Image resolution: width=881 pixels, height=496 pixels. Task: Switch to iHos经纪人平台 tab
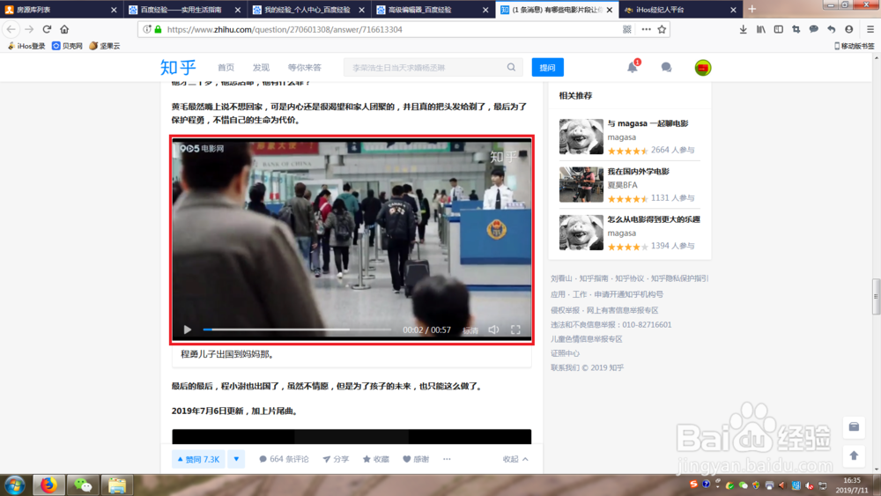680,10
